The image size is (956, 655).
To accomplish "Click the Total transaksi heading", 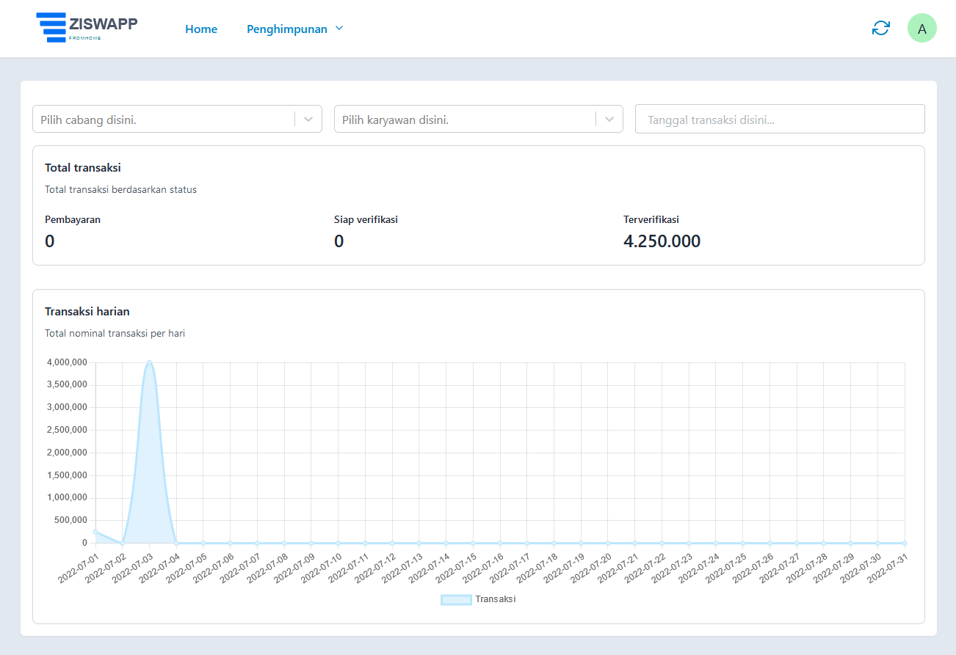I will coord(83,168).
